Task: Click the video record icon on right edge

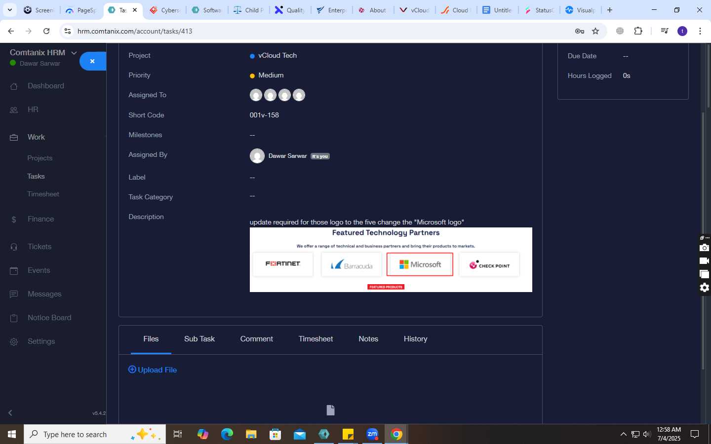Action: pyautogui.click(x=705, y=261)
